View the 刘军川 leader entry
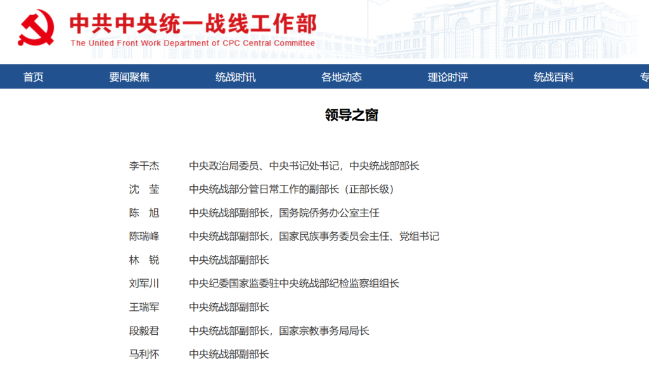This screenshot has width=649, height=376. [x=144, y=284]
